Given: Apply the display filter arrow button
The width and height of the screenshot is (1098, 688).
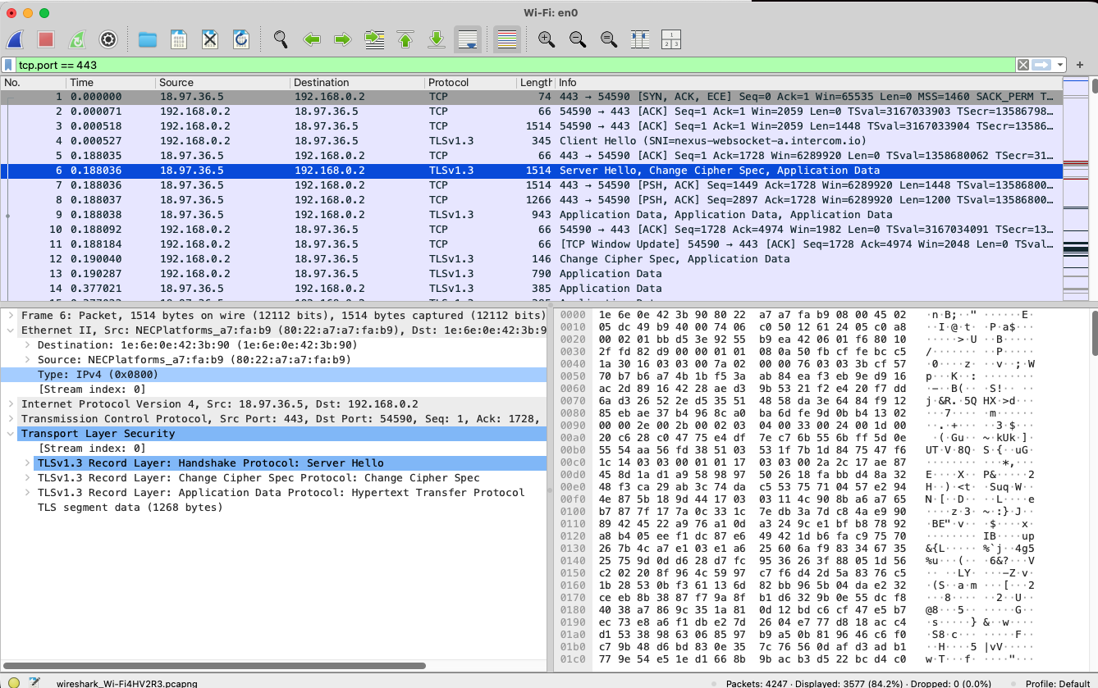Looking at the screenshot, I should pos(1042,65).
